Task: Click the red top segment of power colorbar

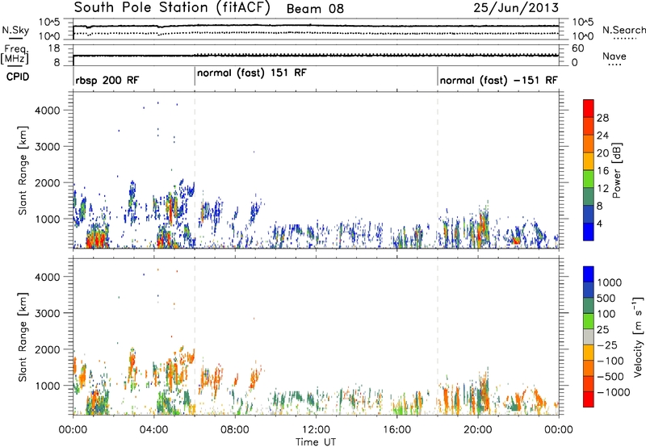Action: click(589, 108)
